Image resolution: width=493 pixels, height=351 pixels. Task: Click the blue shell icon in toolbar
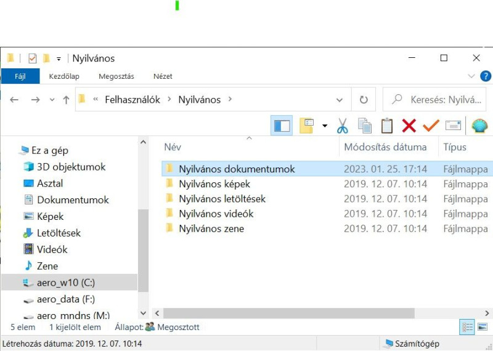click(x=479, y=126)
